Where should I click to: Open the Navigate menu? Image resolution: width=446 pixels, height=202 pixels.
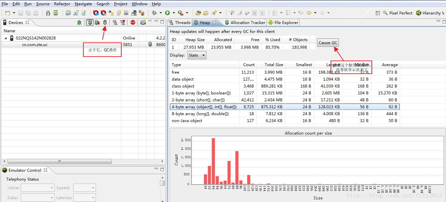pyautogui.click(x=83, y=4)
